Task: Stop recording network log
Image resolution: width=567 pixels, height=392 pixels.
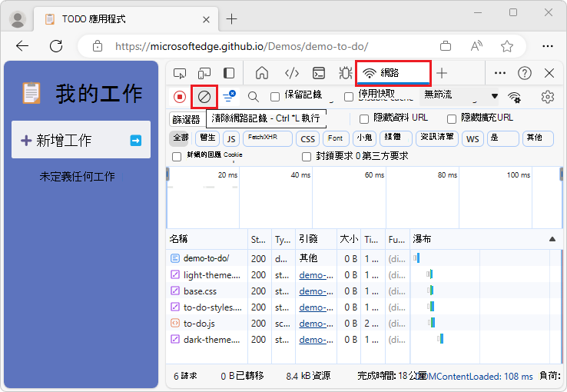Action: (x=179, y=97)
